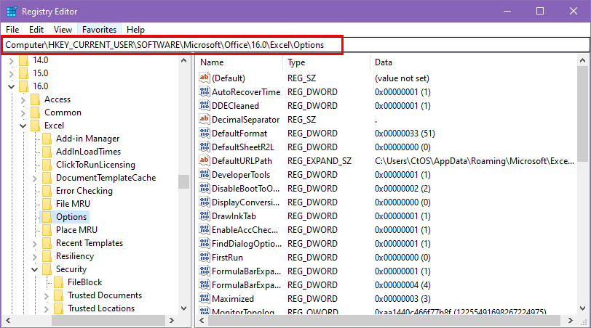Expand the 14.0 key

pyautogui.click(x=11, y=60)
